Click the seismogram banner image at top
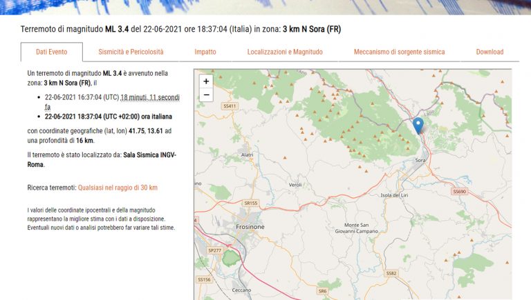 pos(265,7)
